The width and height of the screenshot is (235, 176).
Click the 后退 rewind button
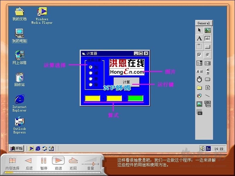29,164
